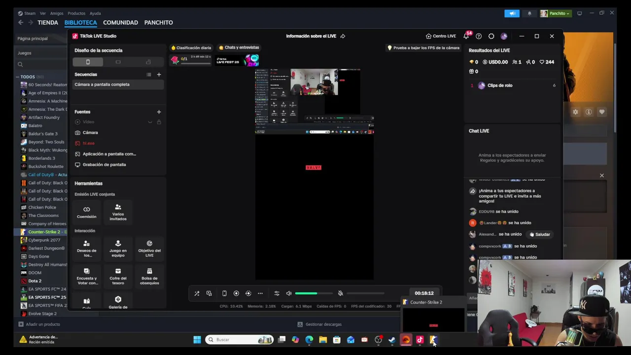
Task: Open the Coemisión tool
Action: pyautogui.click(x=87, y=213)
